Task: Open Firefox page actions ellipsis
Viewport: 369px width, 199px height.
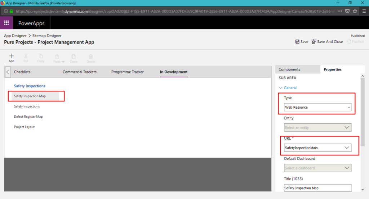Action: [x=339, y=11]
